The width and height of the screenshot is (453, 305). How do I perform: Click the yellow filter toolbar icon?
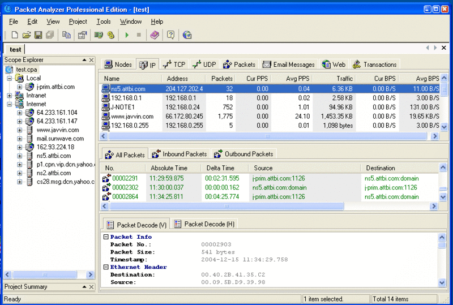[110, 35]
